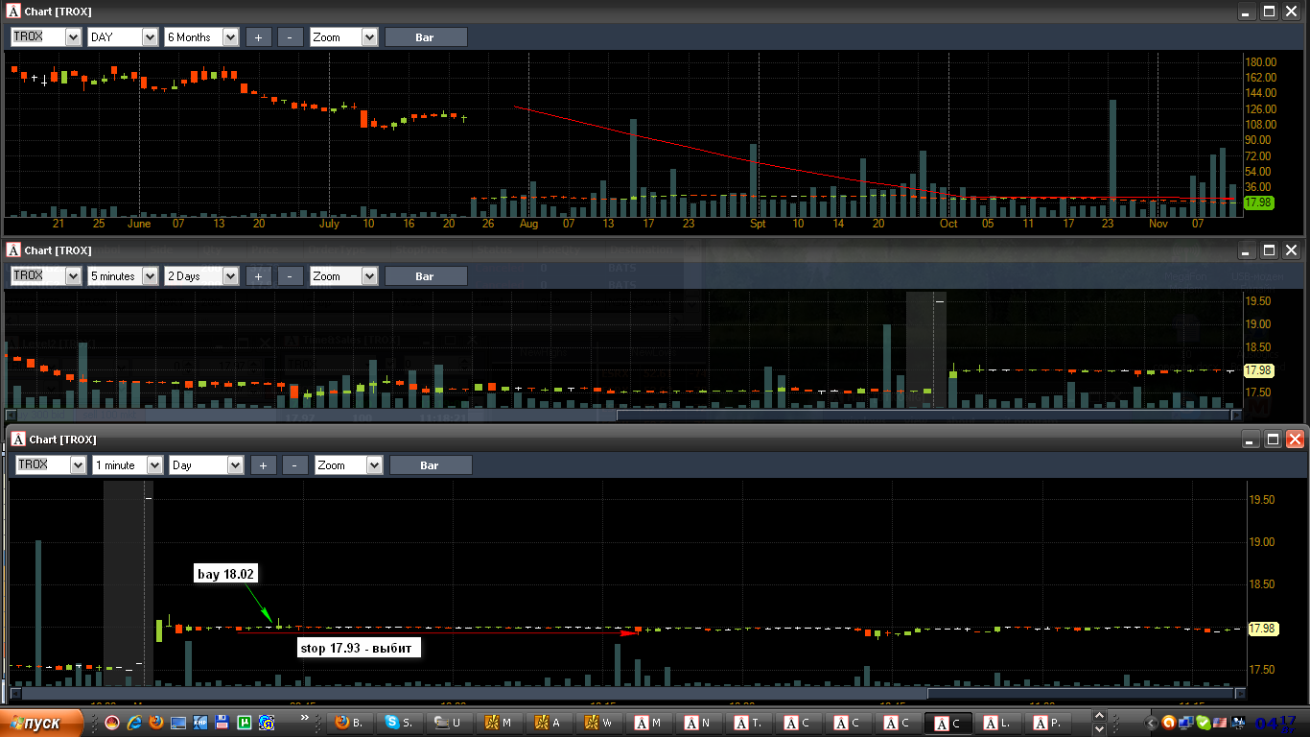
Task: Click app icon in daily chart title bar
Action: pyautogui.click(x=13, y=12)
